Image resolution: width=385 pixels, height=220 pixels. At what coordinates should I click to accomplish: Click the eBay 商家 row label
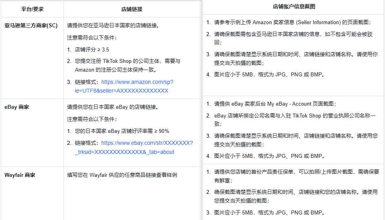pos(17,107)
